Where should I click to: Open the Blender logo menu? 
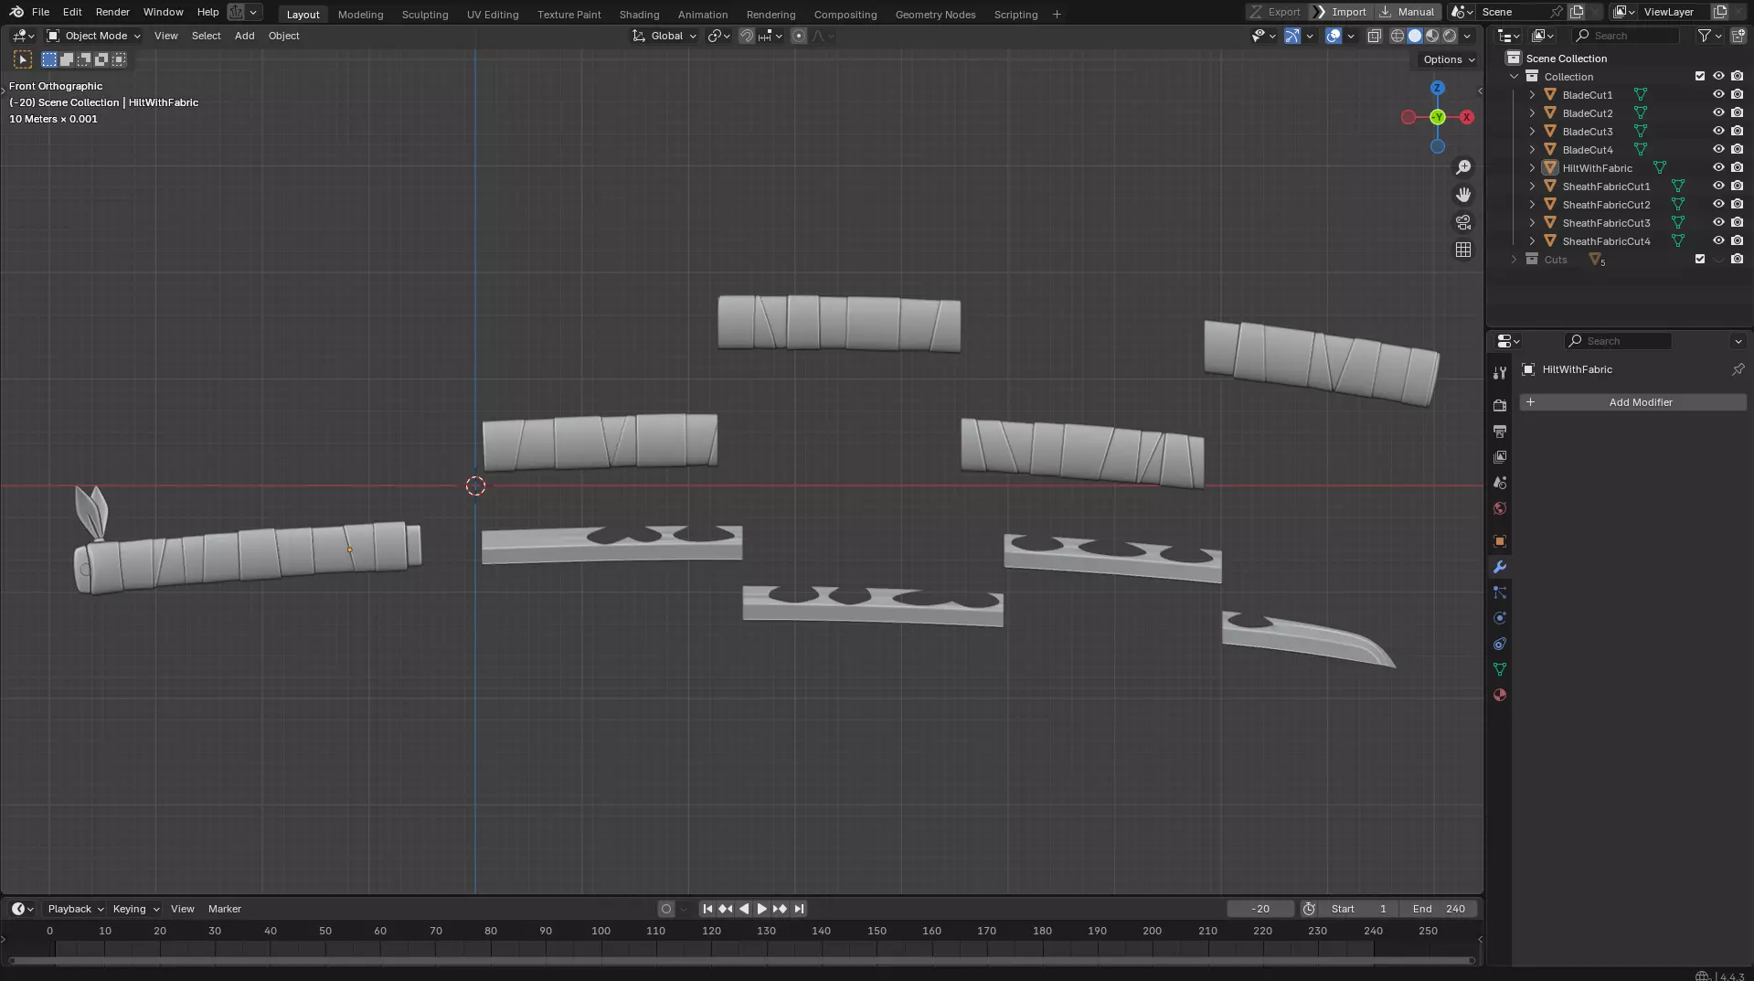16,12
